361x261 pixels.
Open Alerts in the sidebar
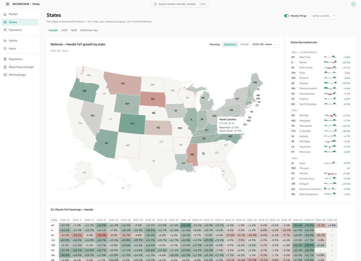(x=20, y=49)
